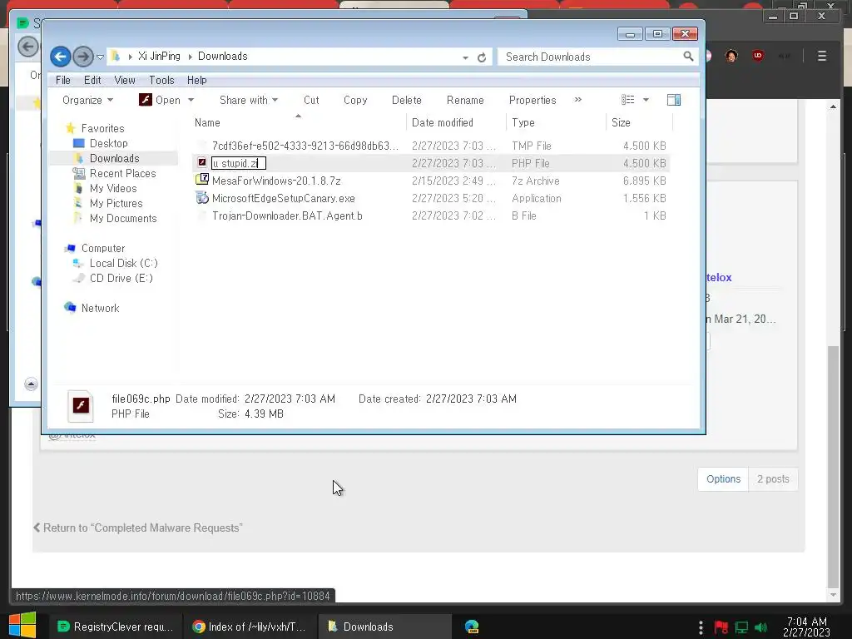Image resolution: width=852 pixels, height=639 pixels.
Task: Select Recent Places in navigation pane
Action: pos(123,173)
